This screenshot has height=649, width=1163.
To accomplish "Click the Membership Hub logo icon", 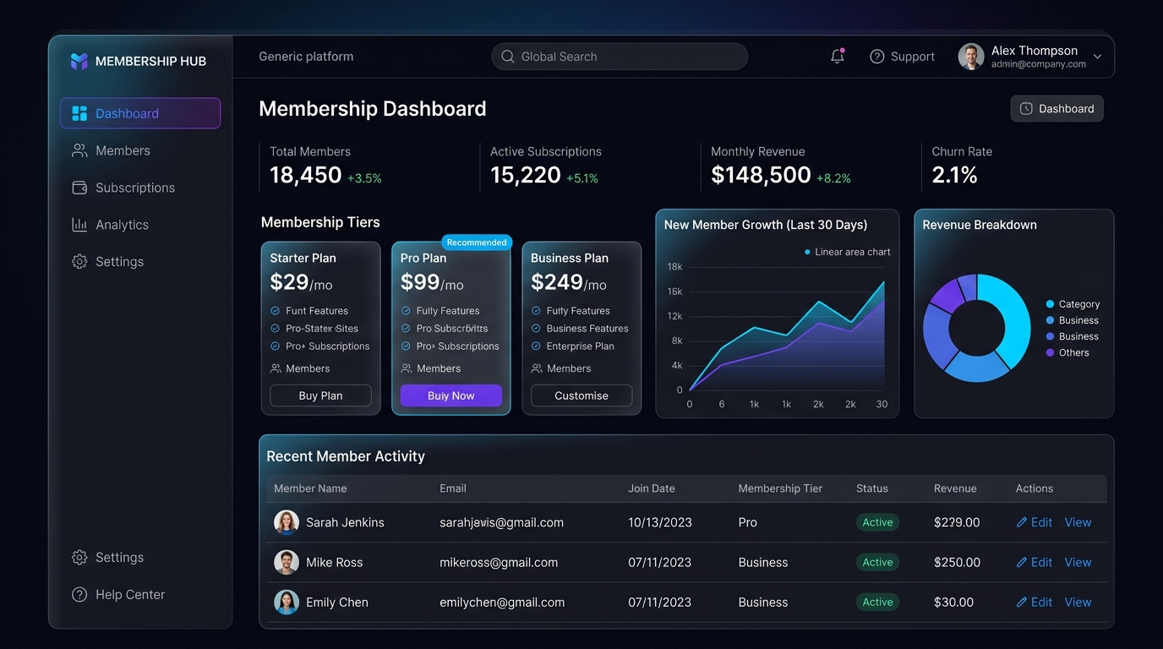I will click(x=79, y=61).
